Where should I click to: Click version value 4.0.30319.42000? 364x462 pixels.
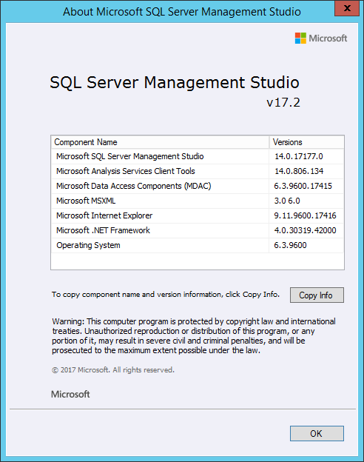click(305, 230)
